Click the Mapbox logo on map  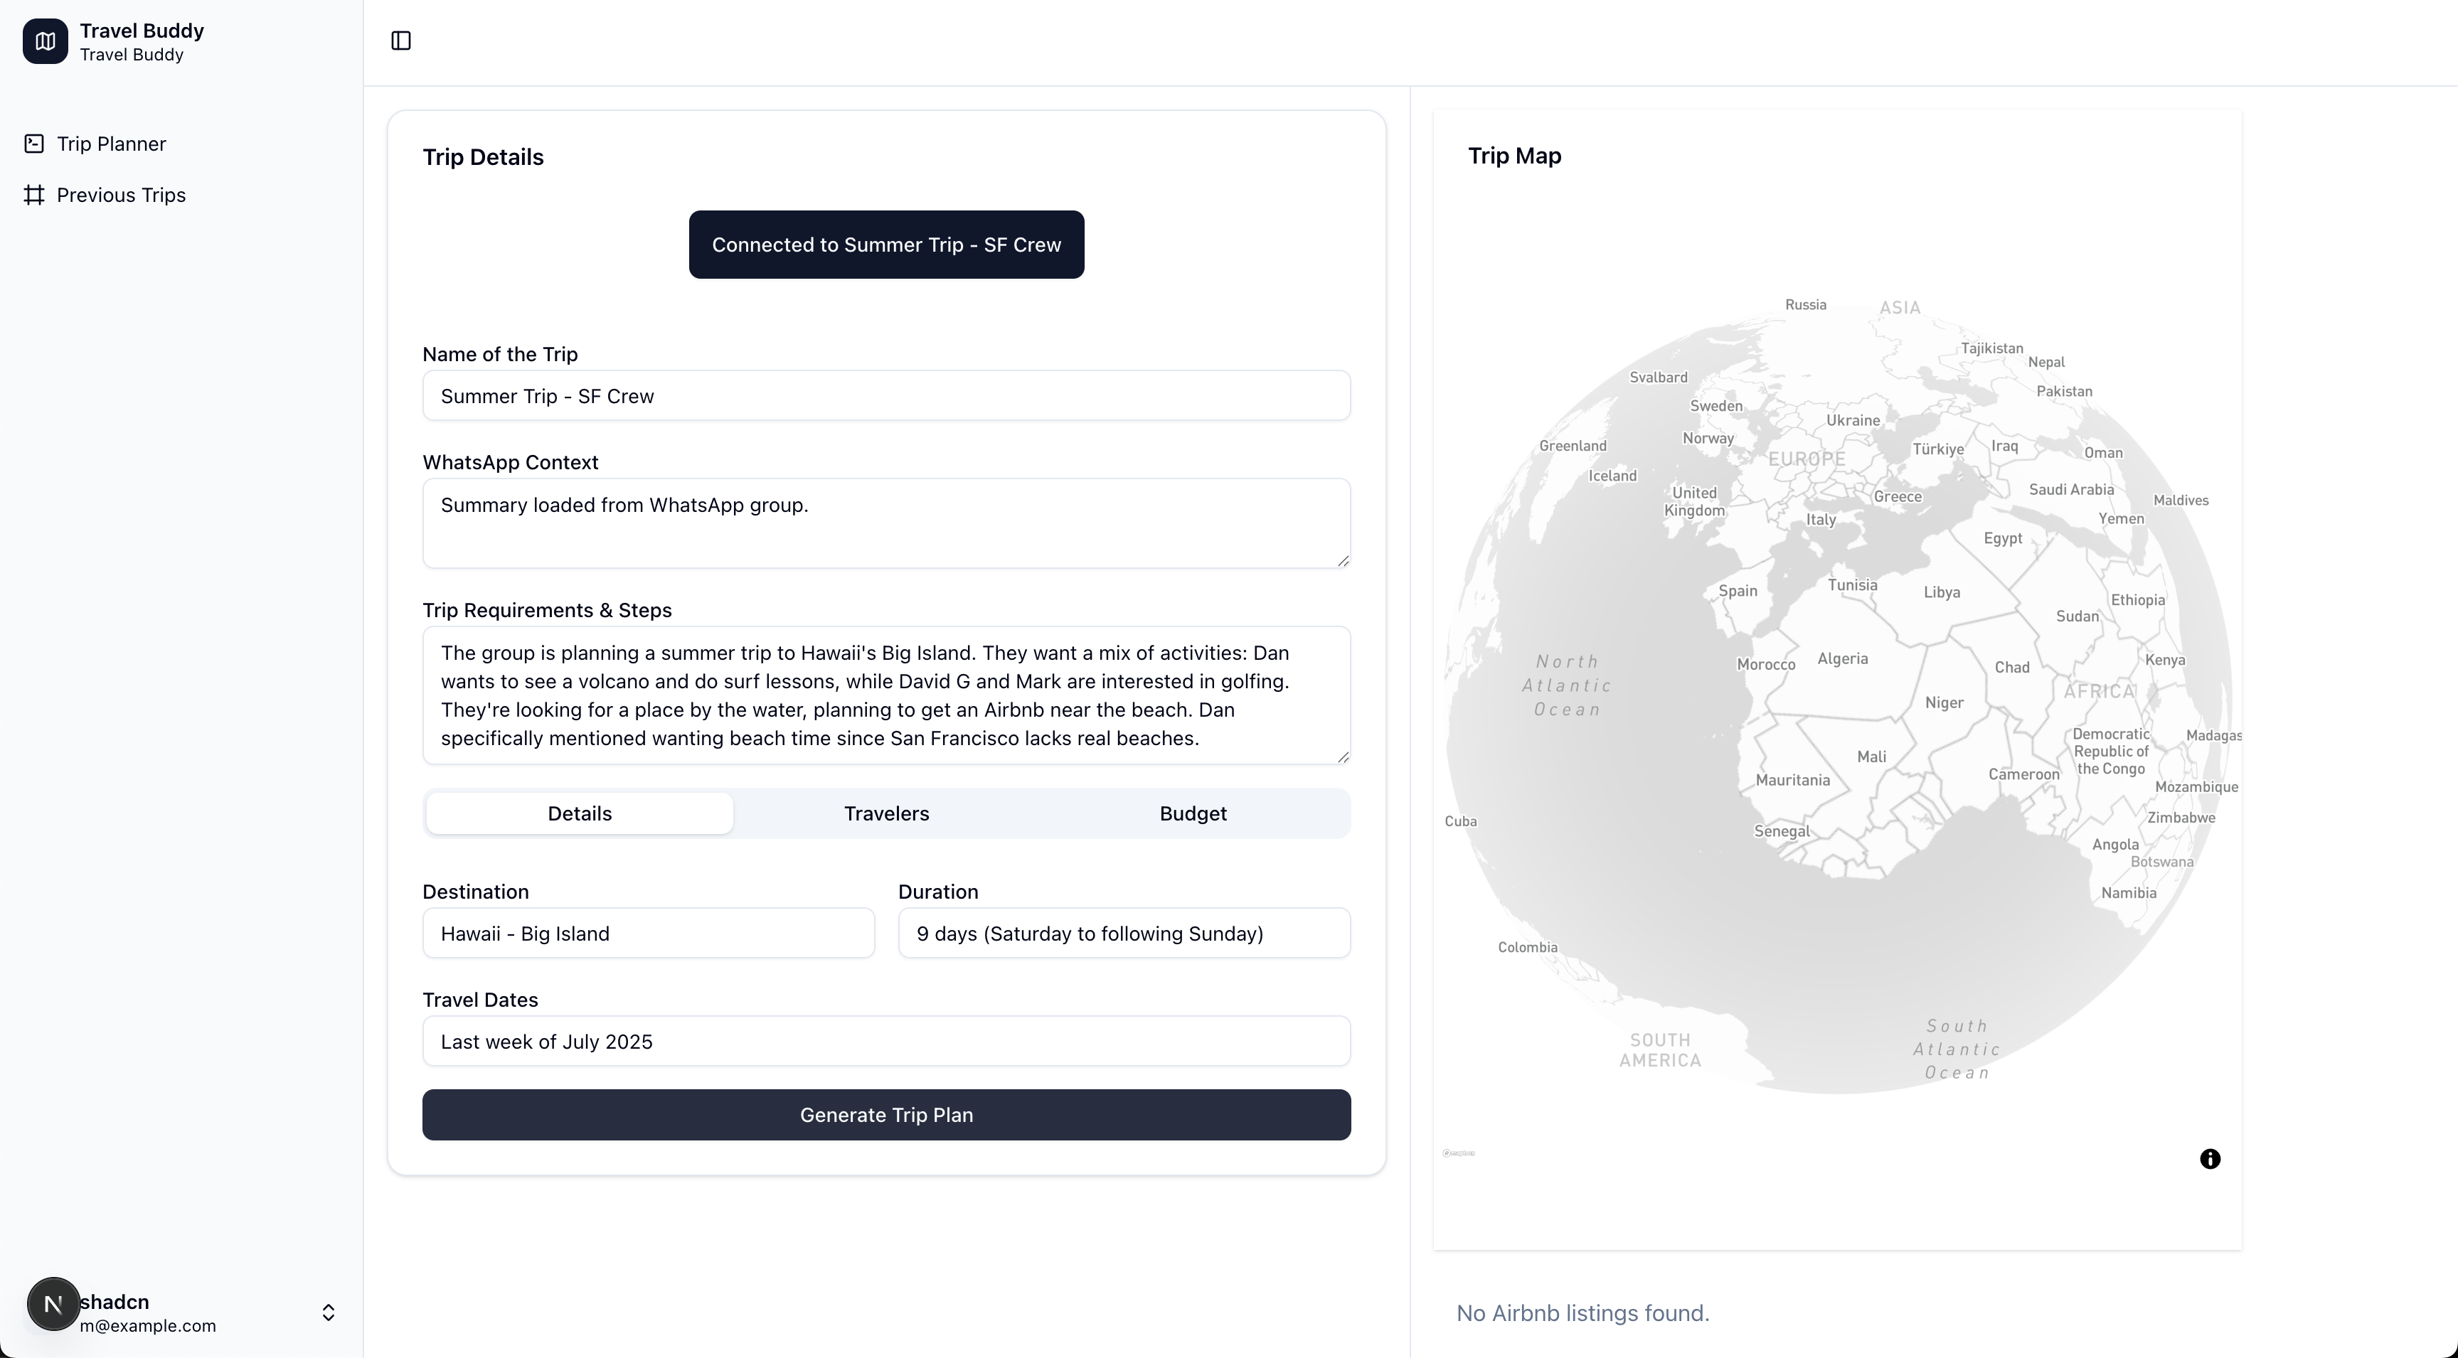point(1458,1153)
